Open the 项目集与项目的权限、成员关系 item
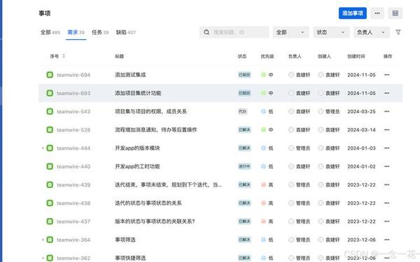Screen dimensions: 420x262 click(x=150, y=112)
